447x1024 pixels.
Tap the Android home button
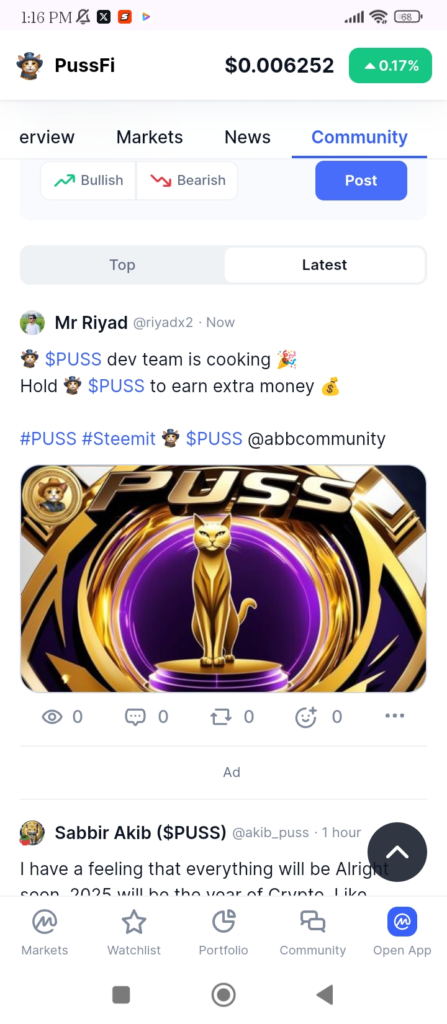[223, 995]
